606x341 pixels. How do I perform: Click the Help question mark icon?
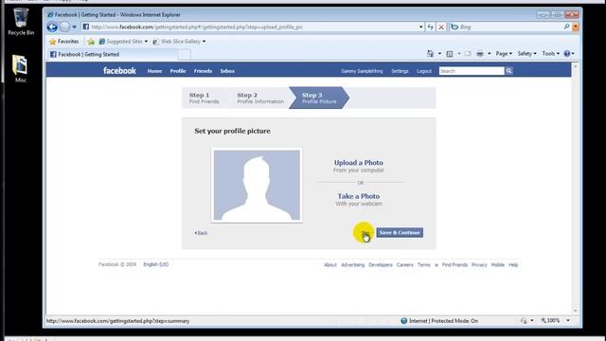(x=567, y=54)
